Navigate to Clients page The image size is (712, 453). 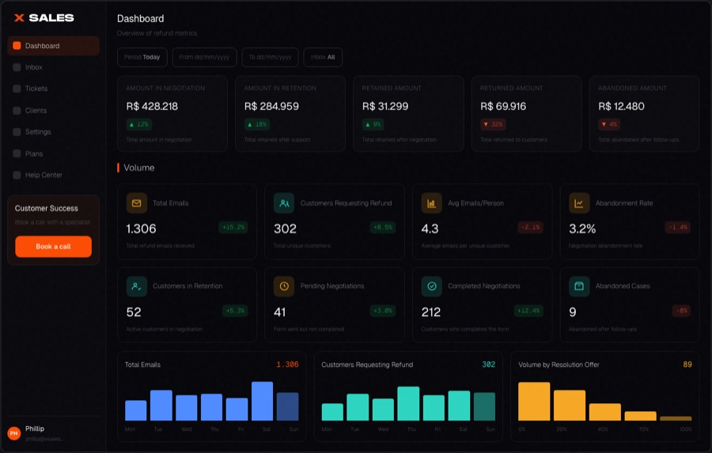coord(53,111)
